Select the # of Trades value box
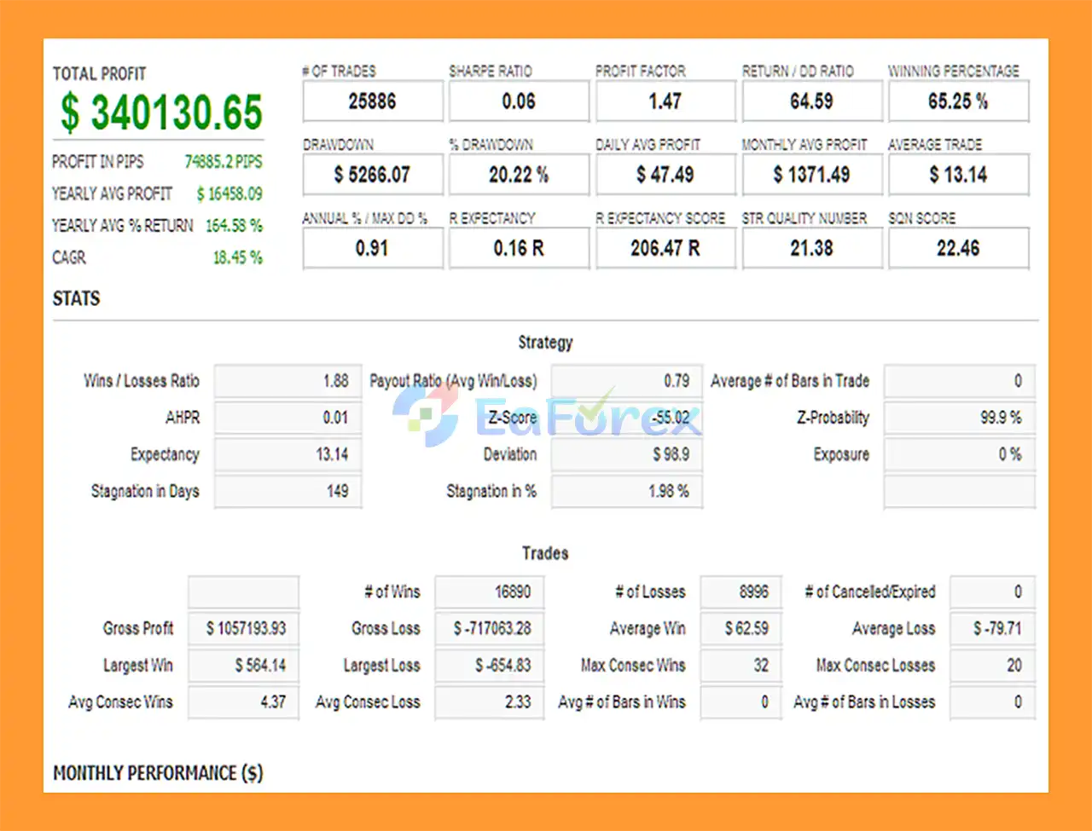 [373, 101]
